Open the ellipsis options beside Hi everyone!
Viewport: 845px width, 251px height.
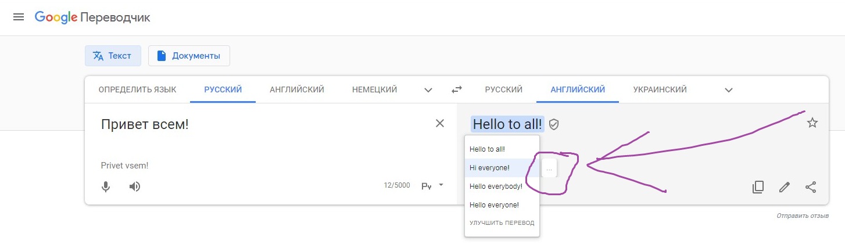[549, 168]
